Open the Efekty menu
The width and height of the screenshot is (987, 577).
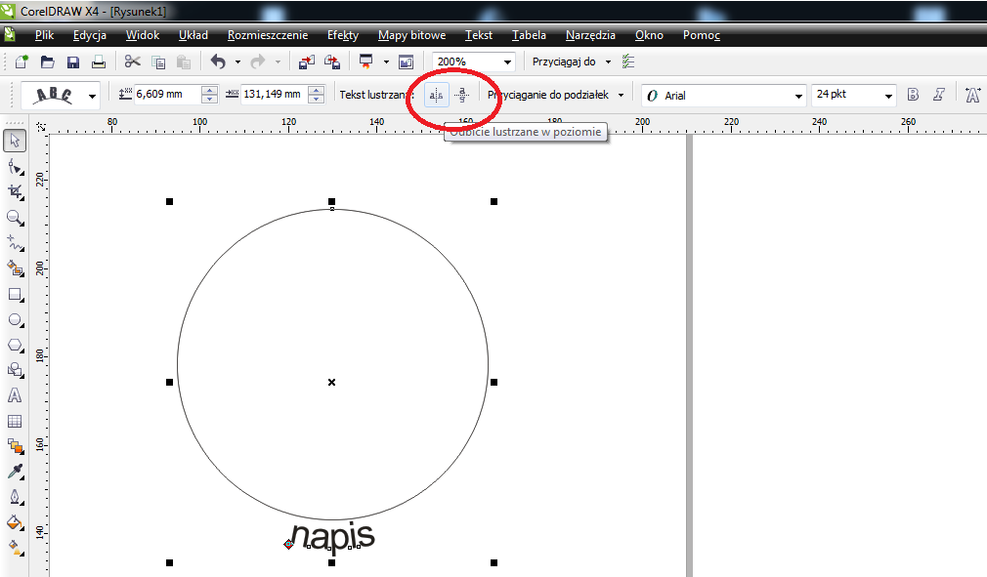pos(342,35)
